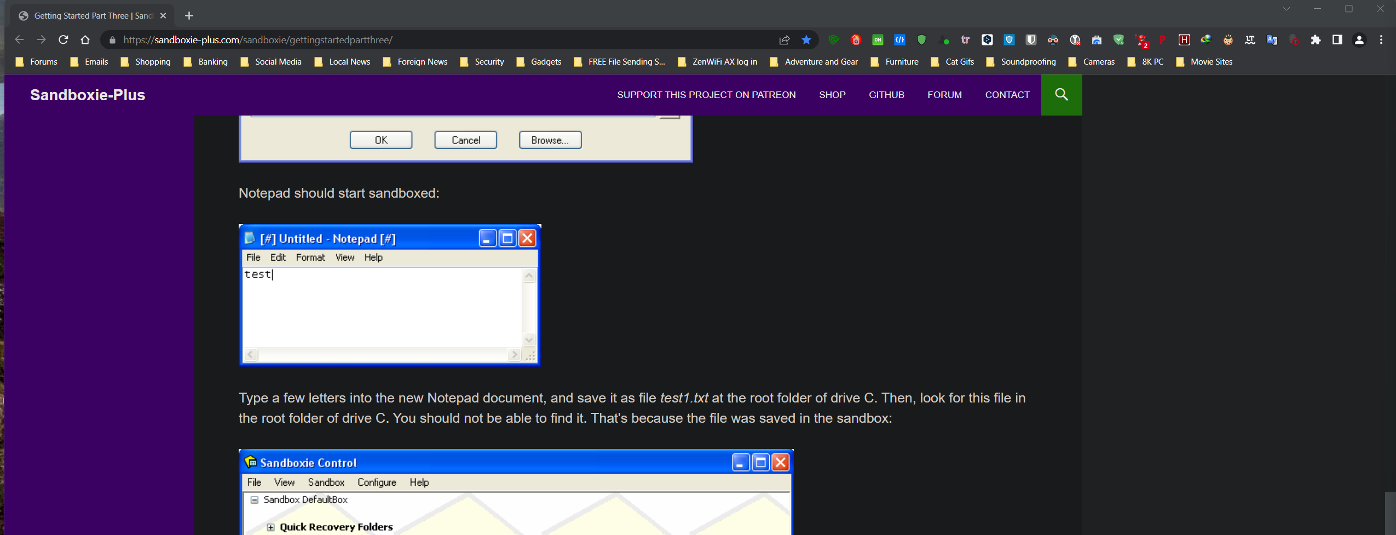
Task: Open the solid blue shield extension
Action: point(1009,40)
